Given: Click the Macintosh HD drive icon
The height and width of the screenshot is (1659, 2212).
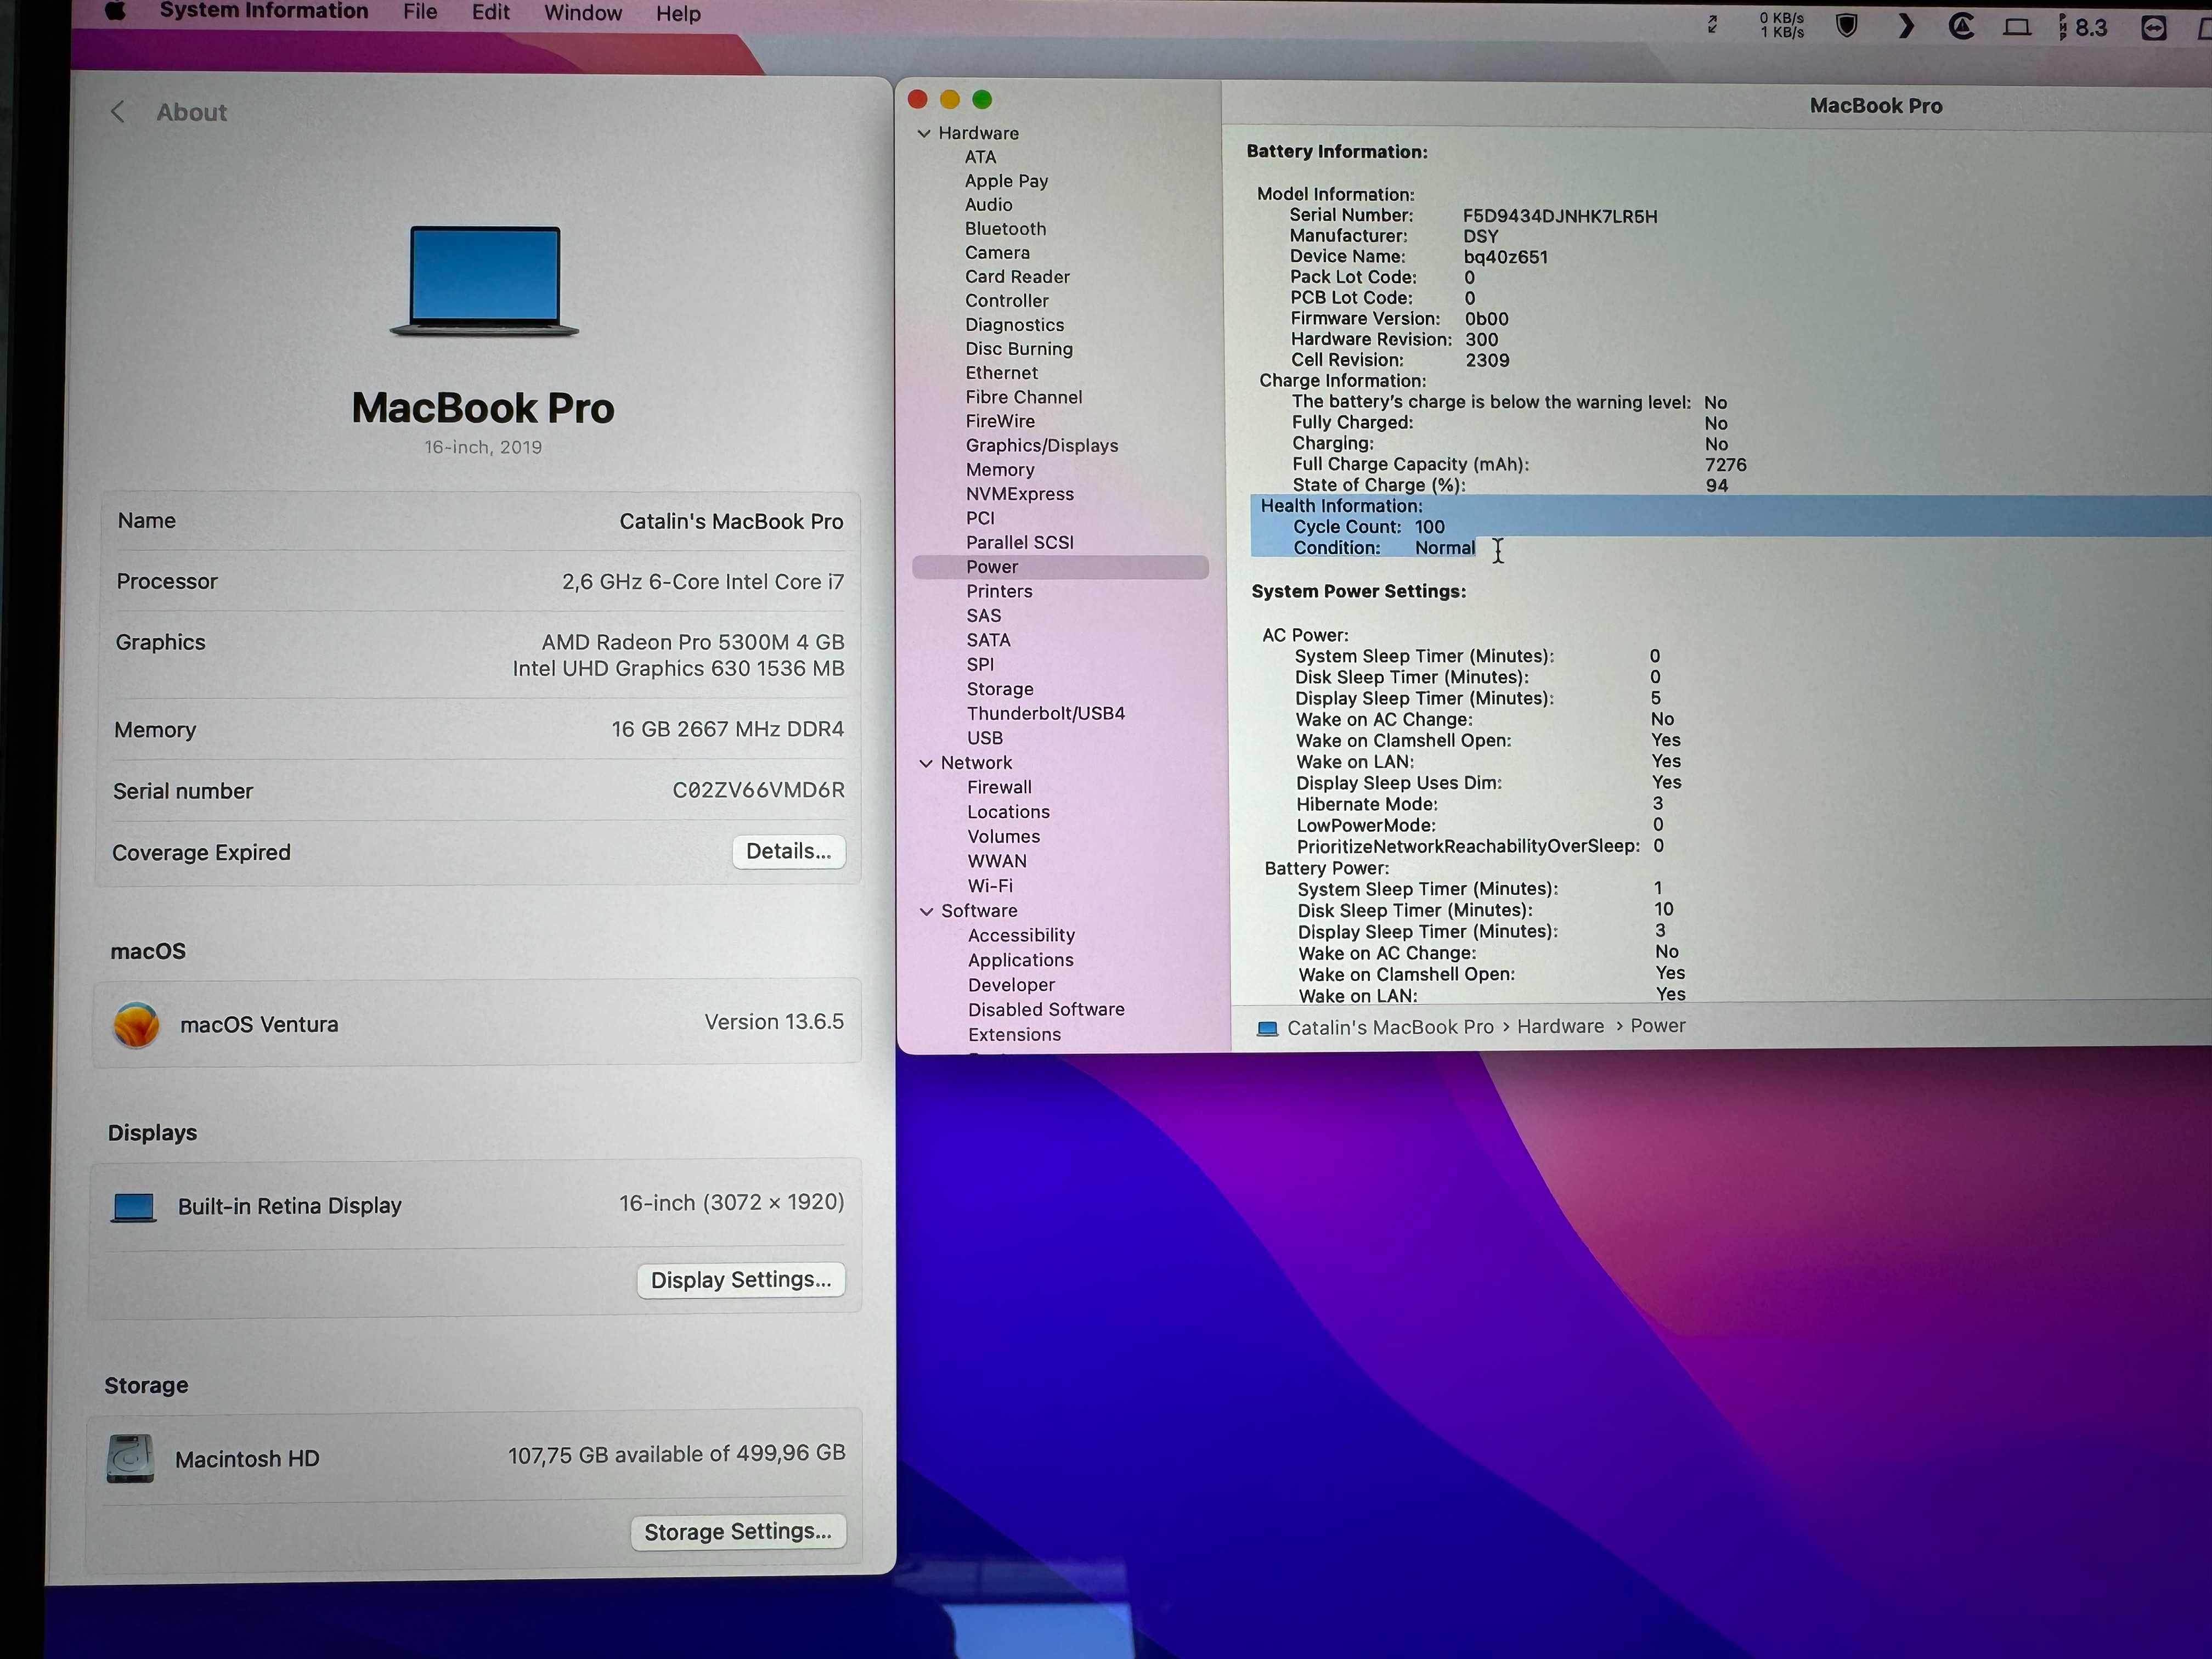Looking at the screenshot, I should pos(130,1458).
